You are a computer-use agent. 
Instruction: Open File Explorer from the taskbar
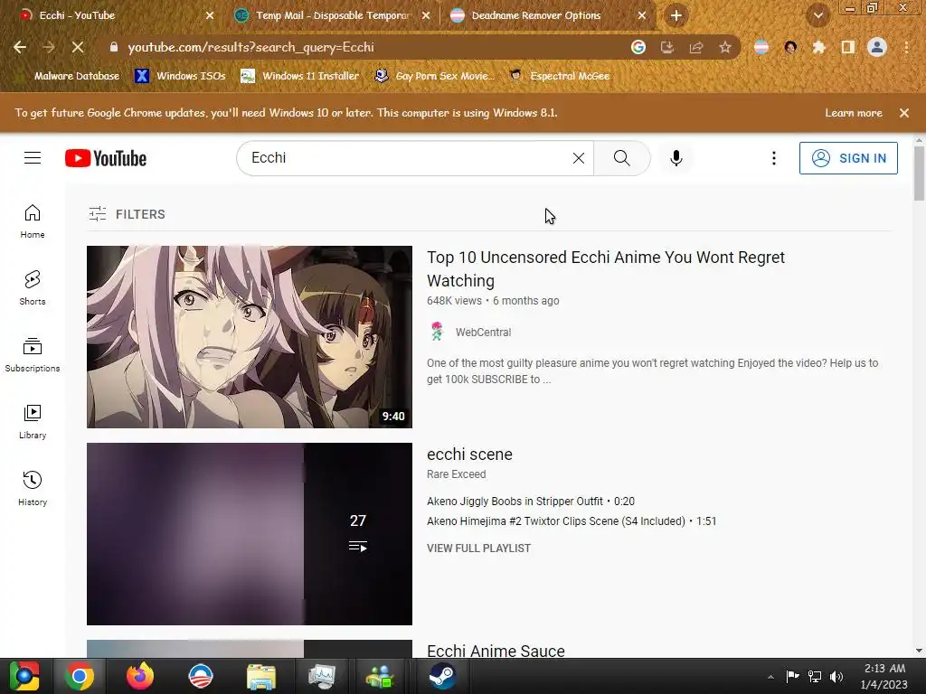pyautogui.click(x=261, y=676)
